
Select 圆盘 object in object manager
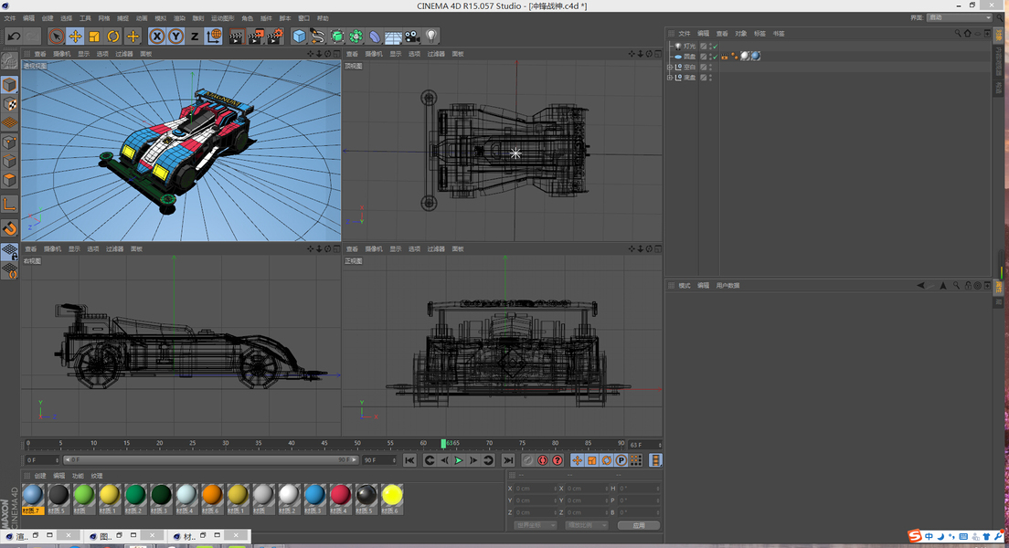[x=689, y=57]
